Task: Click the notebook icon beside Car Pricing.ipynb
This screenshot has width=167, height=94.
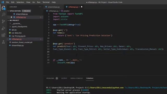Action: pos(10,36)
